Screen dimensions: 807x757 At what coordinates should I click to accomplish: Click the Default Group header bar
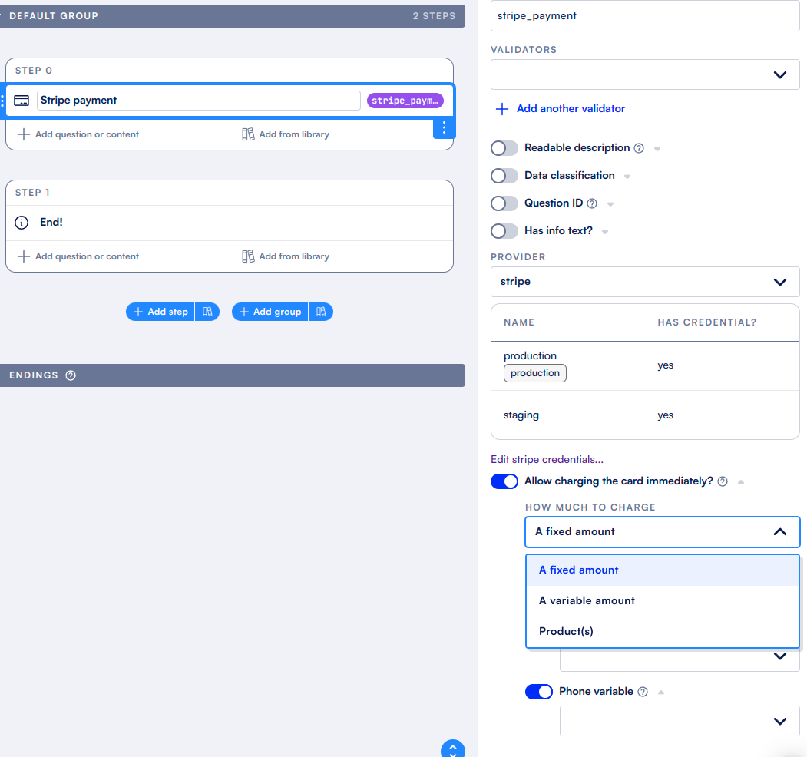pyautogui.click(x=232, y=16)
